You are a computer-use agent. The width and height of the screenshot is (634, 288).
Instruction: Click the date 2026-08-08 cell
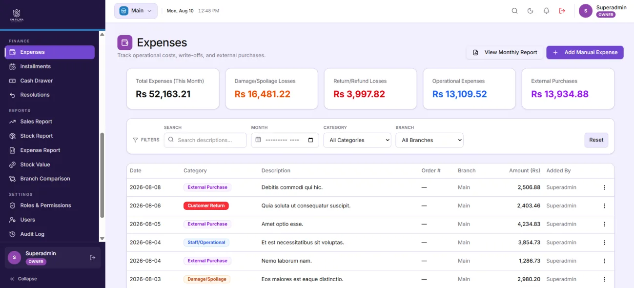(x=145, y=187)
